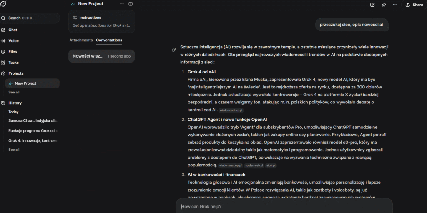This screenshot has height=213, width=427.
Task: Click the Today label in history
Action: click(13, 112)
